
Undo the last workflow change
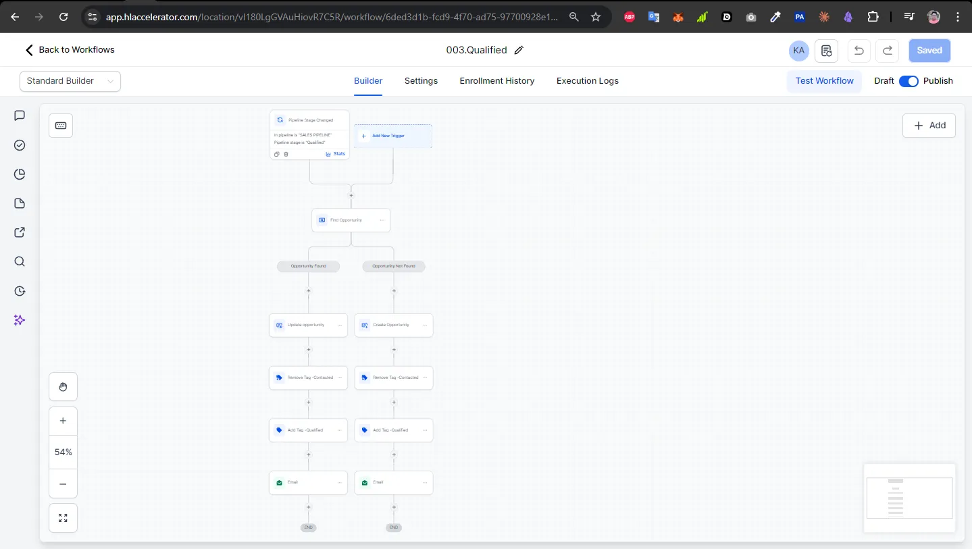(x=859, y=51)
